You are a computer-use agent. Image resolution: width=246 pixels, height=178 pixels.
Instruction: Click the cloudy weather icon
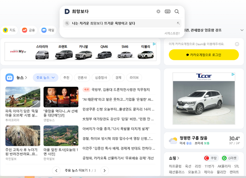click(x=173, y=140)
